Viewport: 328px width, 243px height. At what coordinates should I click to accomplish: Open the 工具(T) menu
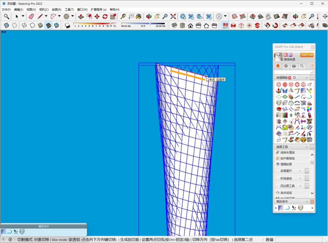coord(69,10)
